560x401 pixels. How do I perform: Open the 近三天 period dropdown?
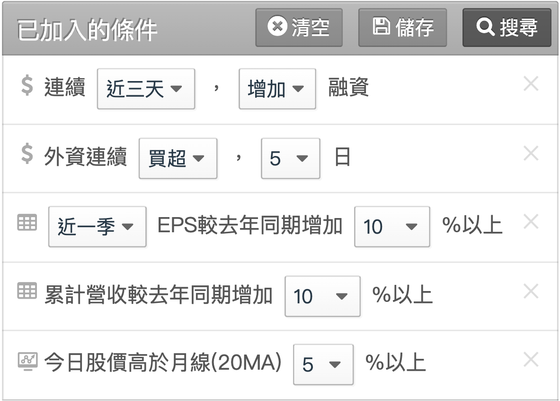(x=146, y=89)
